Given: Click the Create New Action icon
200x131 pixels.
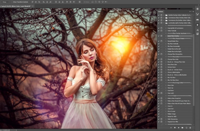Looking at the screenshot, I should (186, 128).
